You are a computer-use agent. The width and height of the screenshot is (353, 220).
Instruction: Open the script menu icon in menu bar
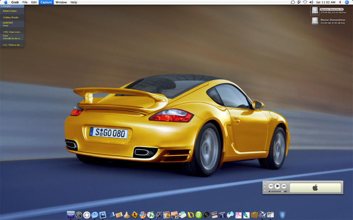click(x=299, y=2)
